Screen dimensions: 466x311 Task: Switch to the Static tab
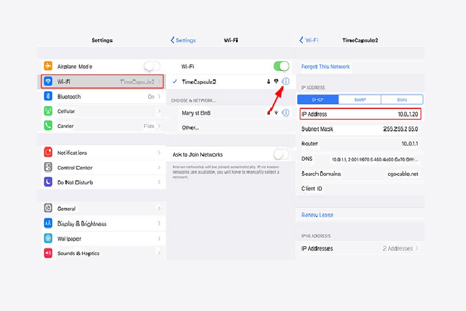coord(402,100)
